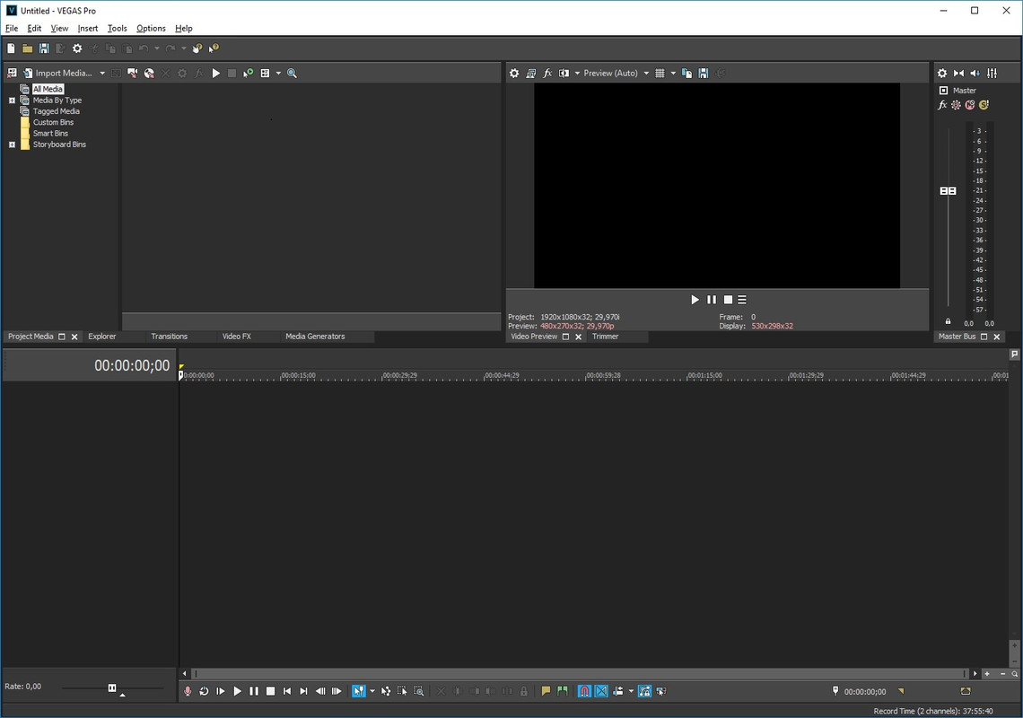Open project properties from the main toolbar gear
The image size is (1023, 718).
[77, 48]
